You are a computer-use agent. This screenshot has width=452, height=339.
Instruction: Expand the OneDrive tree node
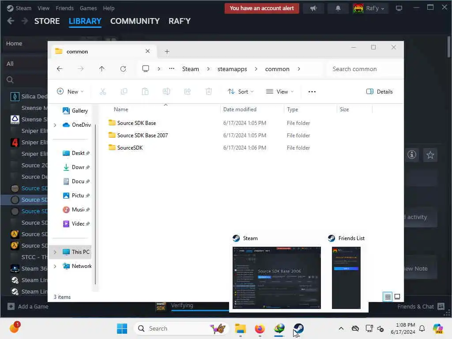coord(55,125)
